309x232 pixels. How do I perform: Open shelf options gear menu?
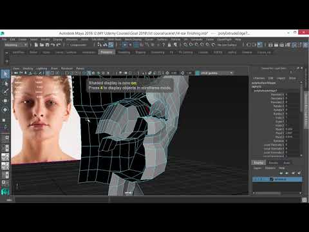coord(6,61)
